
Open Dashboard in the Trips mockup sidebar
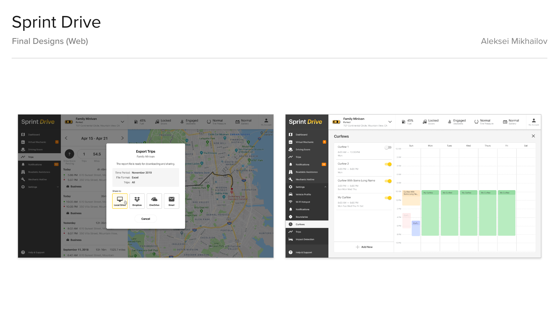pos(39,135)
